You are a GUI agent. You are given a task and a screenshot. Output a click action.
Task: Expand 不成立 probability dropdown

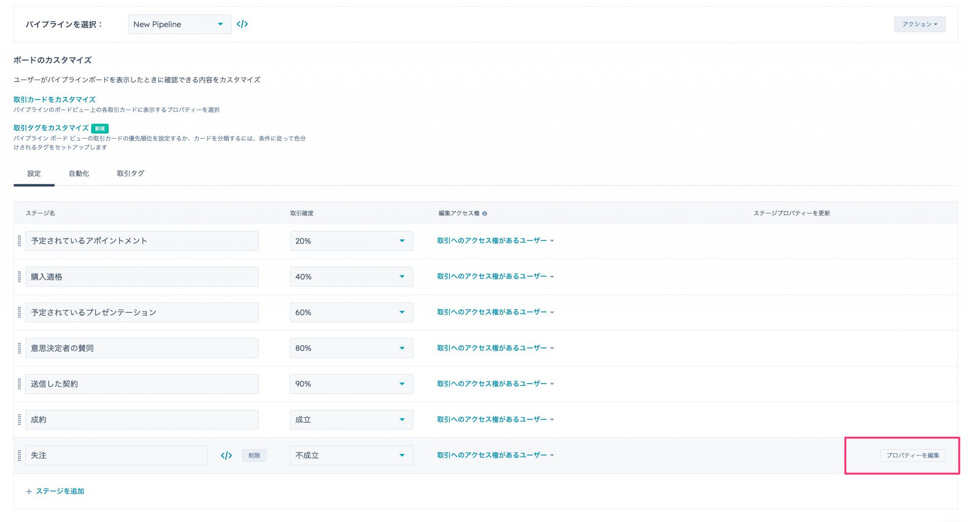click(x=351, y=455)
